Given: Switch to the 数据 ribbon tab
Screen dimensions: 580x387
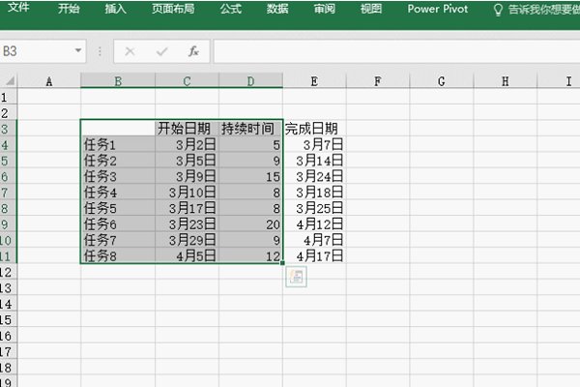Looking at the screenshot, I should (x=277, y=9).
